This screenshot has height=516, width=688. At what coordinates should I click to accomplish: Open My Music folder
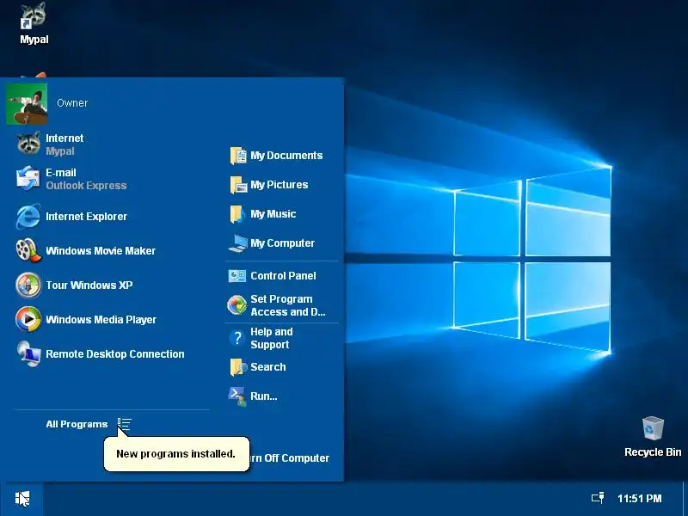tap(262, 214)
